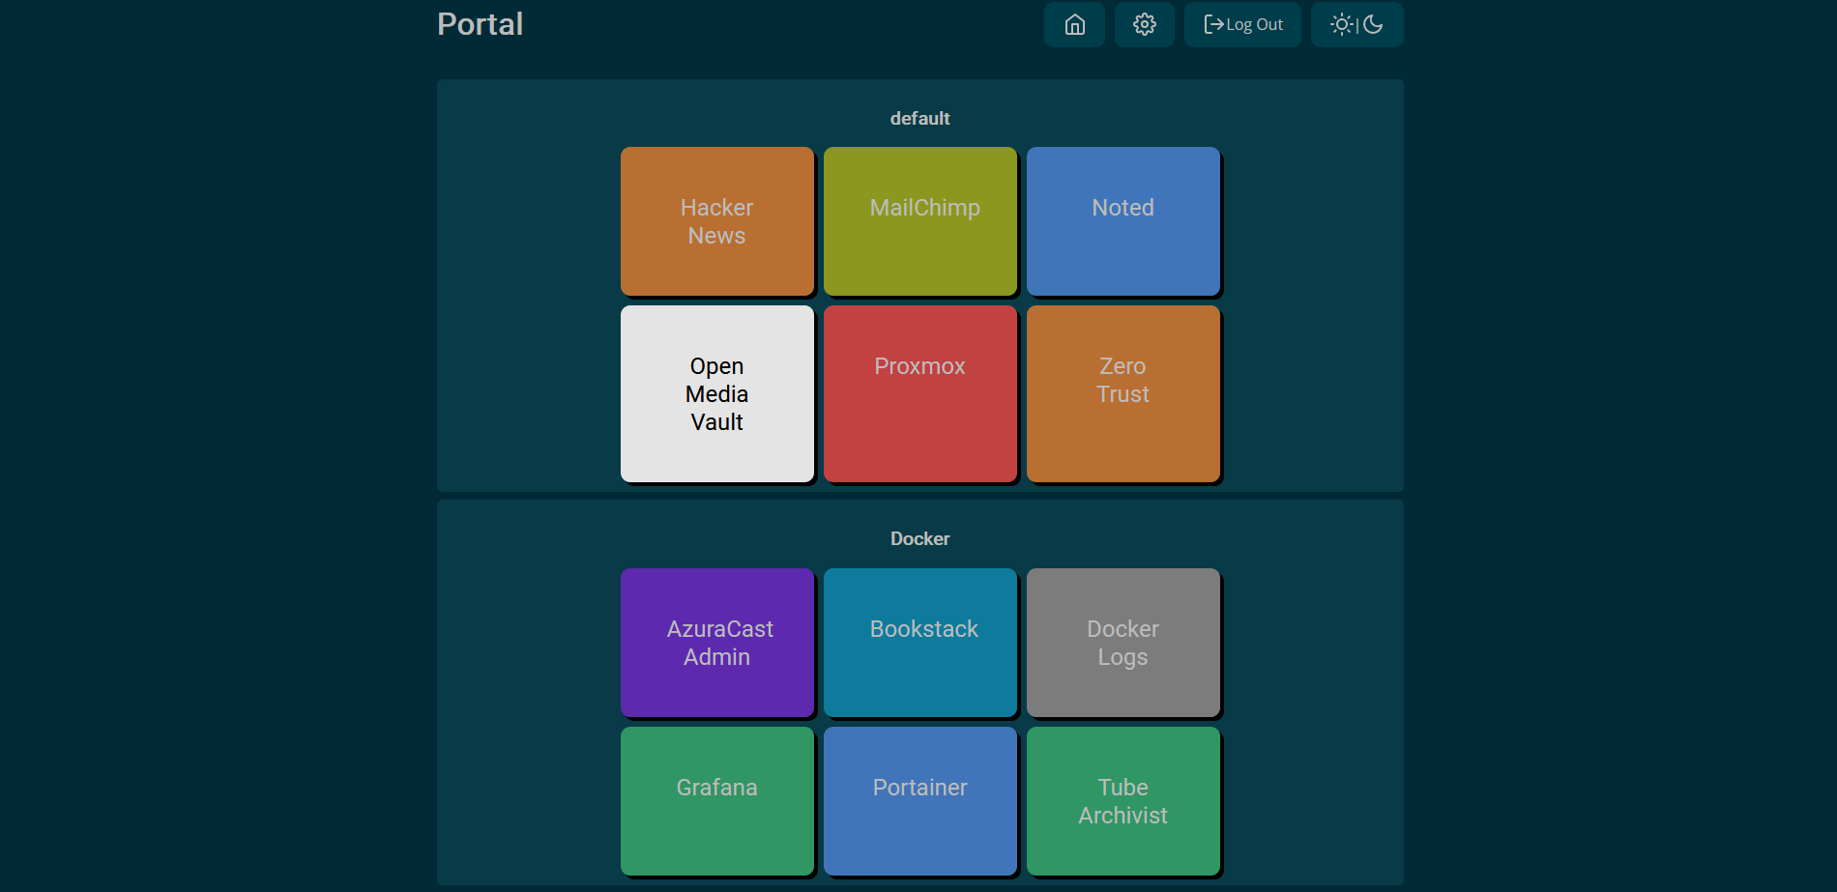This screenshot has height=892, width=1837.
Task: Open settings using the gear icon
Action: point(1144,24)
